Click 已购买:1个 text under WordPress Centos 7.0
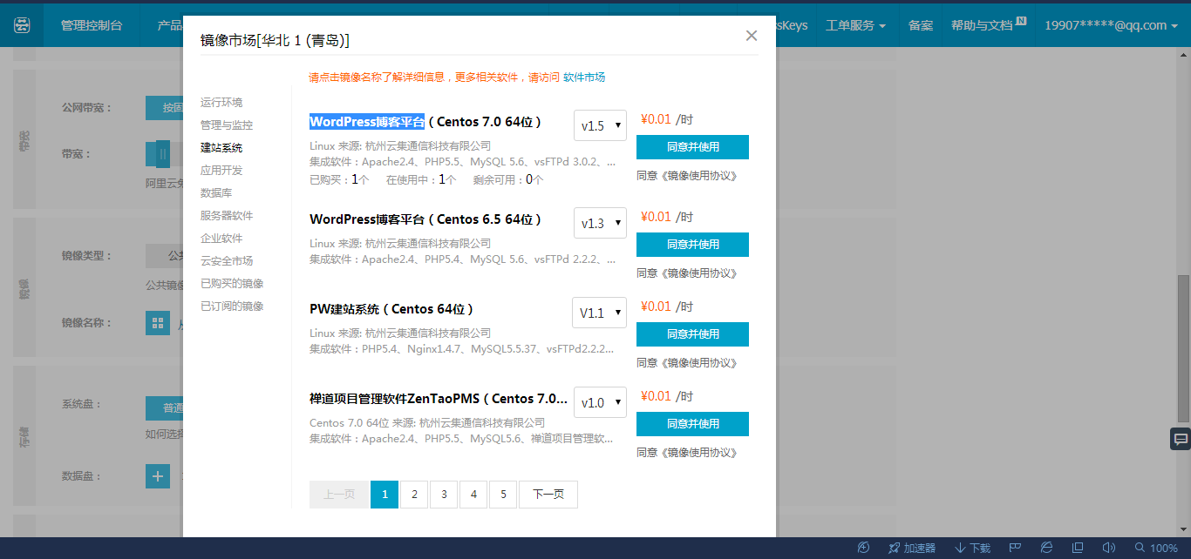The image size is (1191, 559). 339,179
